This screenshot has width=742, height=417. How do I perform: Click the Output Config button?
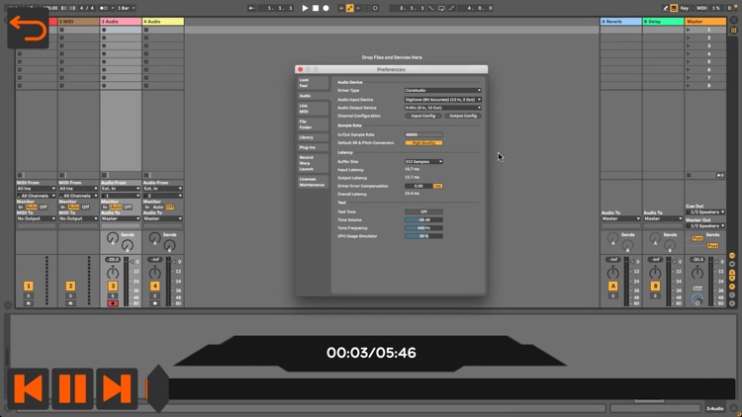(x=463, y=116)
